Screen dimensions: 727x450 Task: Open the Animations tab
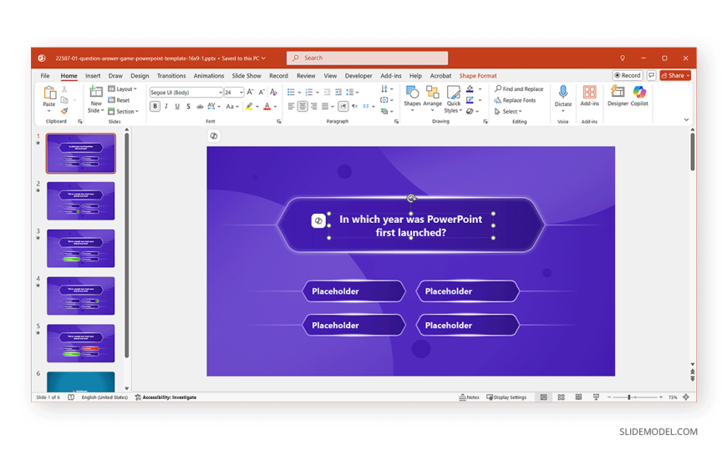(209, 75)
